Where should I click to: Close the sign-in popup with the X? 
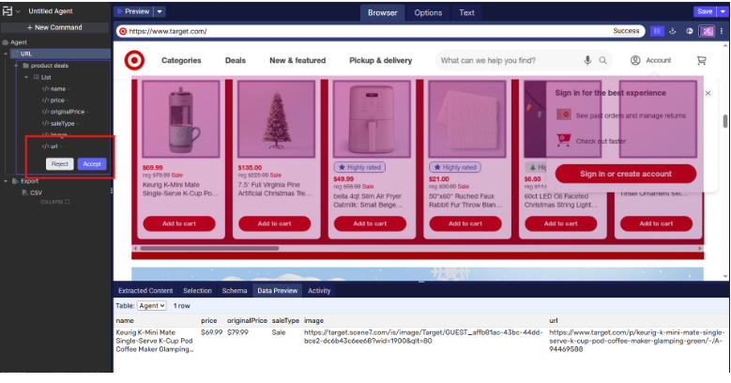coord(708,93)
